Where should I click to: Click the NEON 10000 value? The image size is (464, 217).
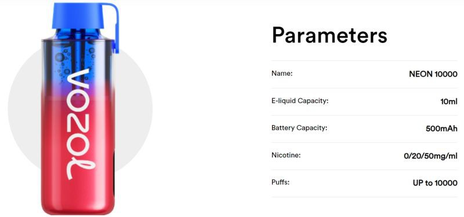click(433, 74)
